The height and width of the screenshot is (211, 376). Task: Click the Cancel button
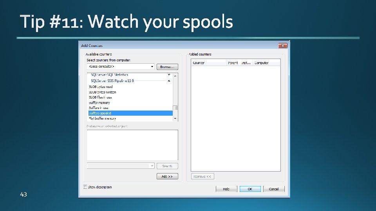tap(274, 189)
